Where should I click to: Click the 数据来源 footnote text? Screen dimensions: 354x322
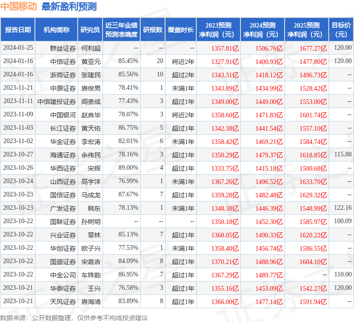point(74,318)
